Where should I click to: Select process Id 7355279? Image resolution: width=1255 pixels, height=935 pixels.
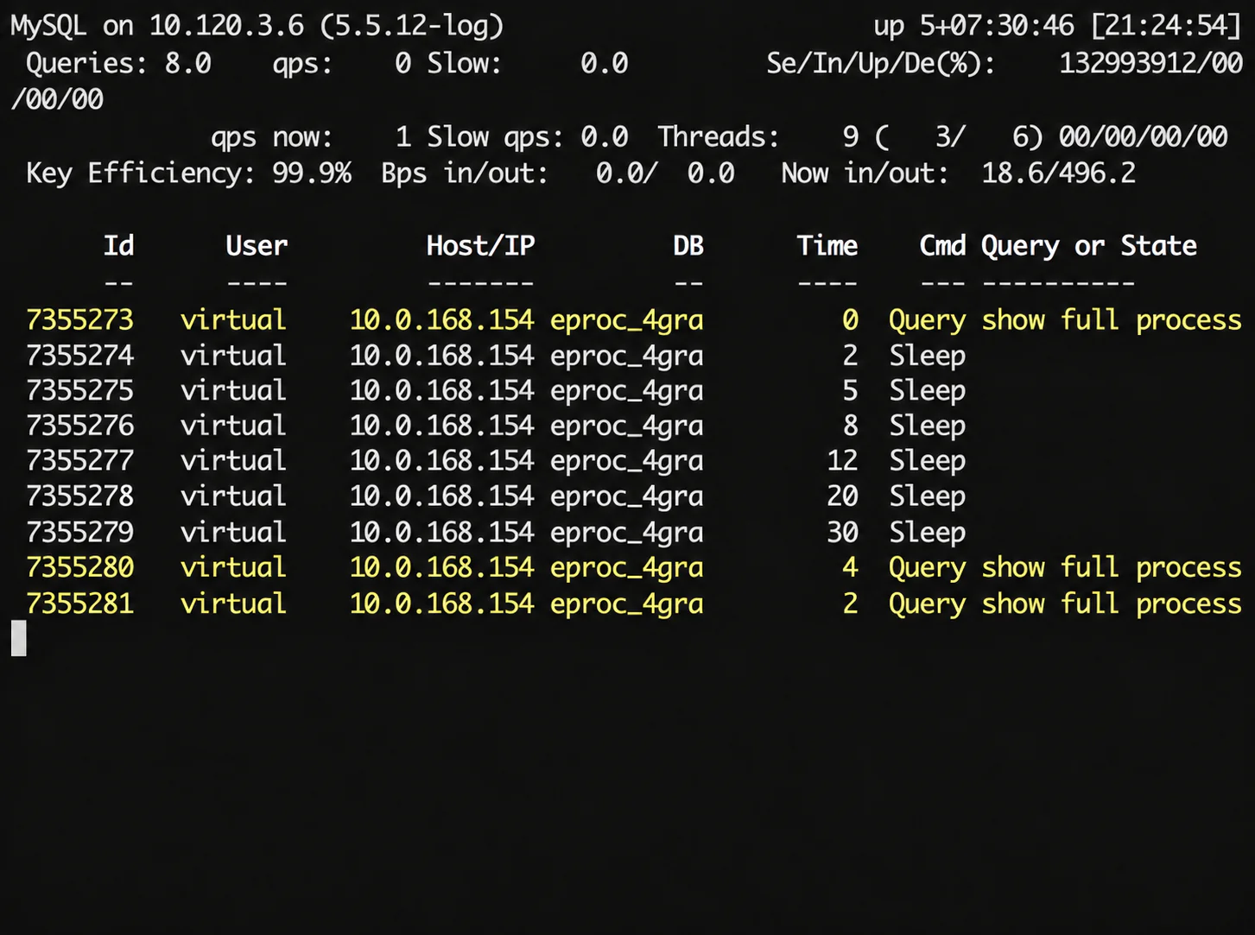click(79, 533)
